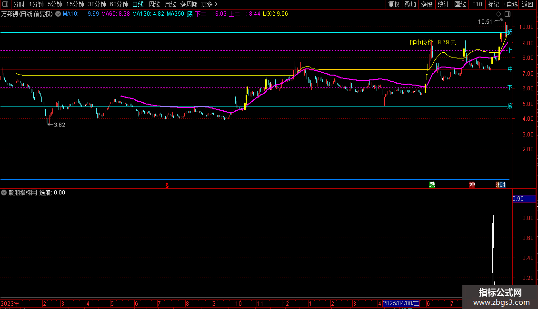Click the 中 red line label
The height and width of the screenshot is (309, 538).
coord(509,69)
